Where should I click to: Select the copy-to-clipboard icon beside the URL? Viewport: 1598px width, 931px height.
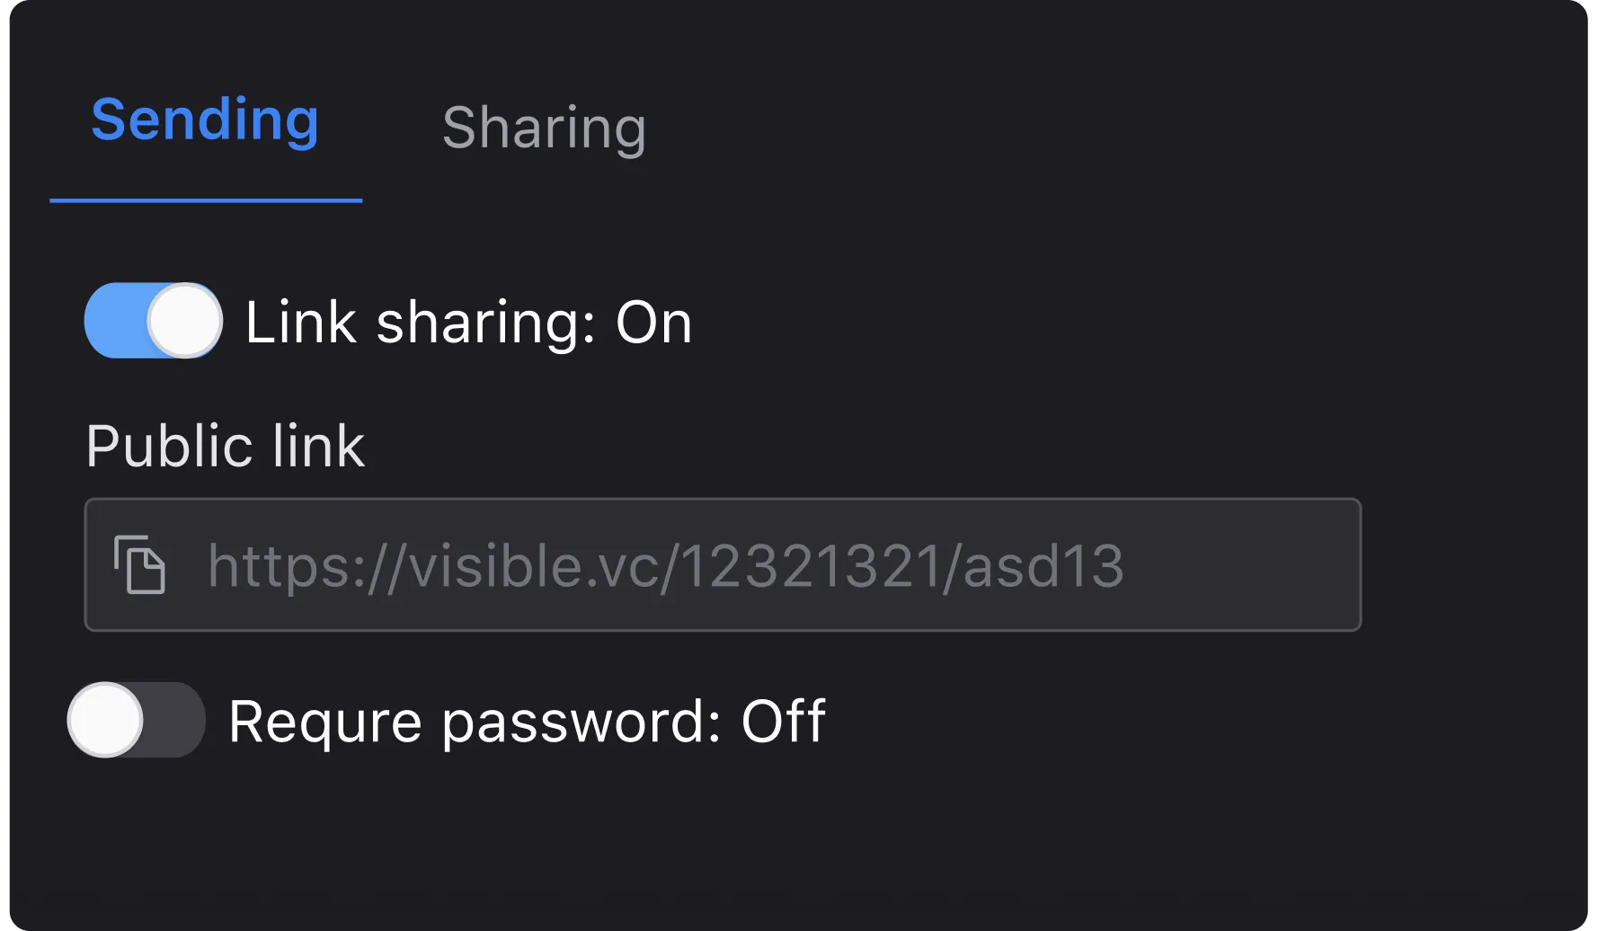pyautogui.click(x=139, y=564)
